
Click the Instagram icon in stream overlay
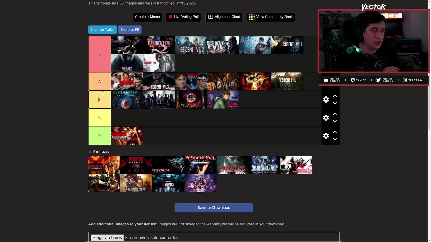[x=405, y=80]
